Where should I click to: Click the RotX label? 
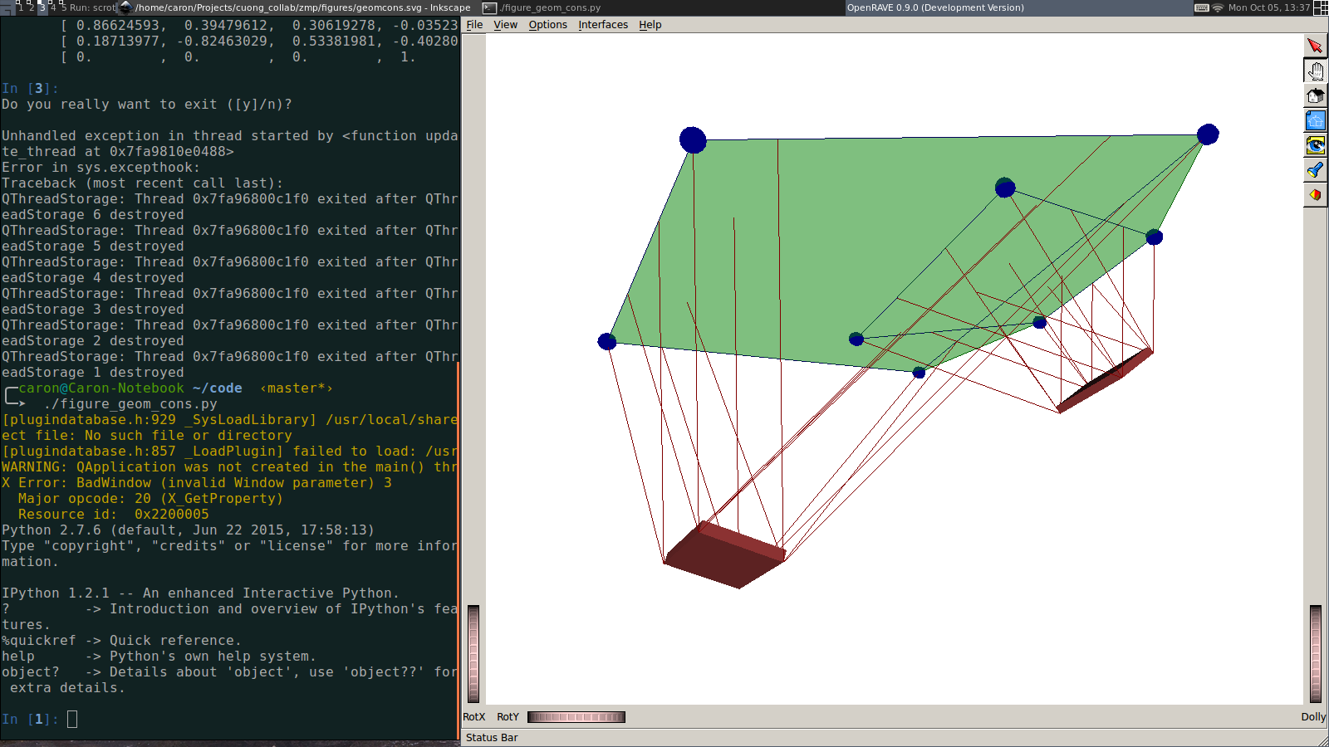(x=474, y=717)
